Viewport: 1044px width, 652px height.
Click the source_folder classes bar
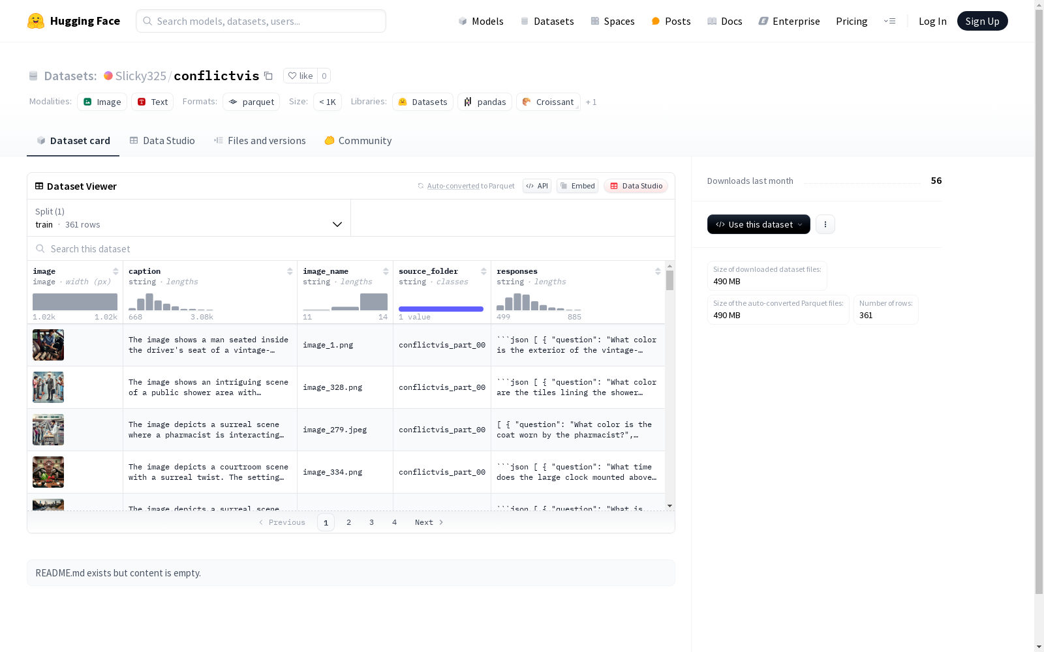(x=441, y=309)
